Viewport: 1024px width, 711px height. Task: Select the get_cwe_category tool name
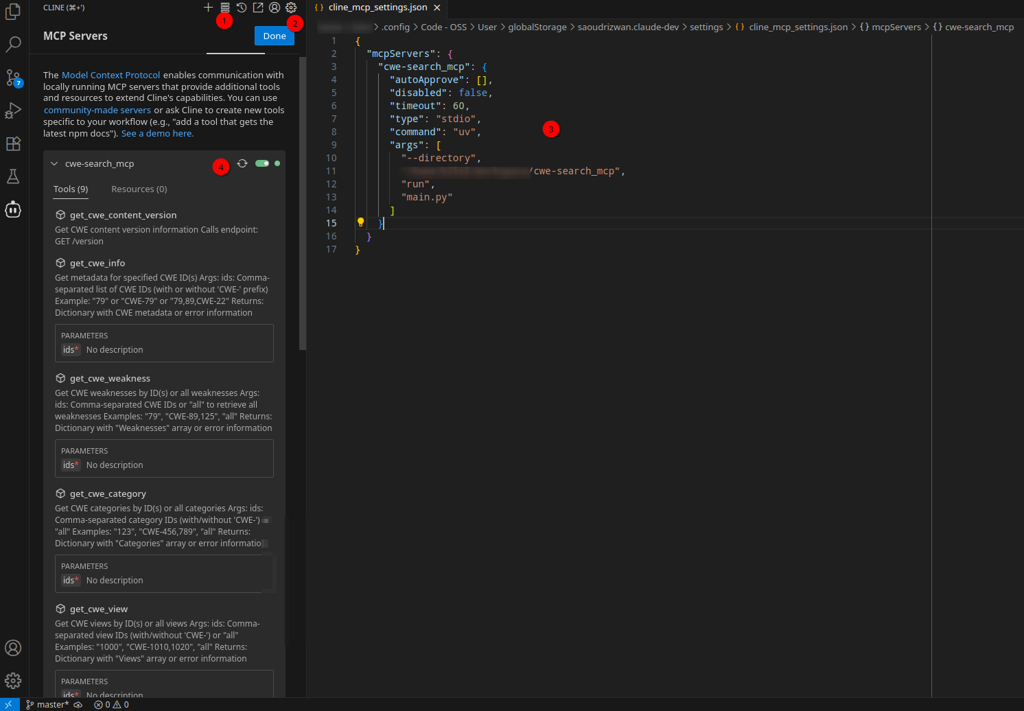(108, 494)
